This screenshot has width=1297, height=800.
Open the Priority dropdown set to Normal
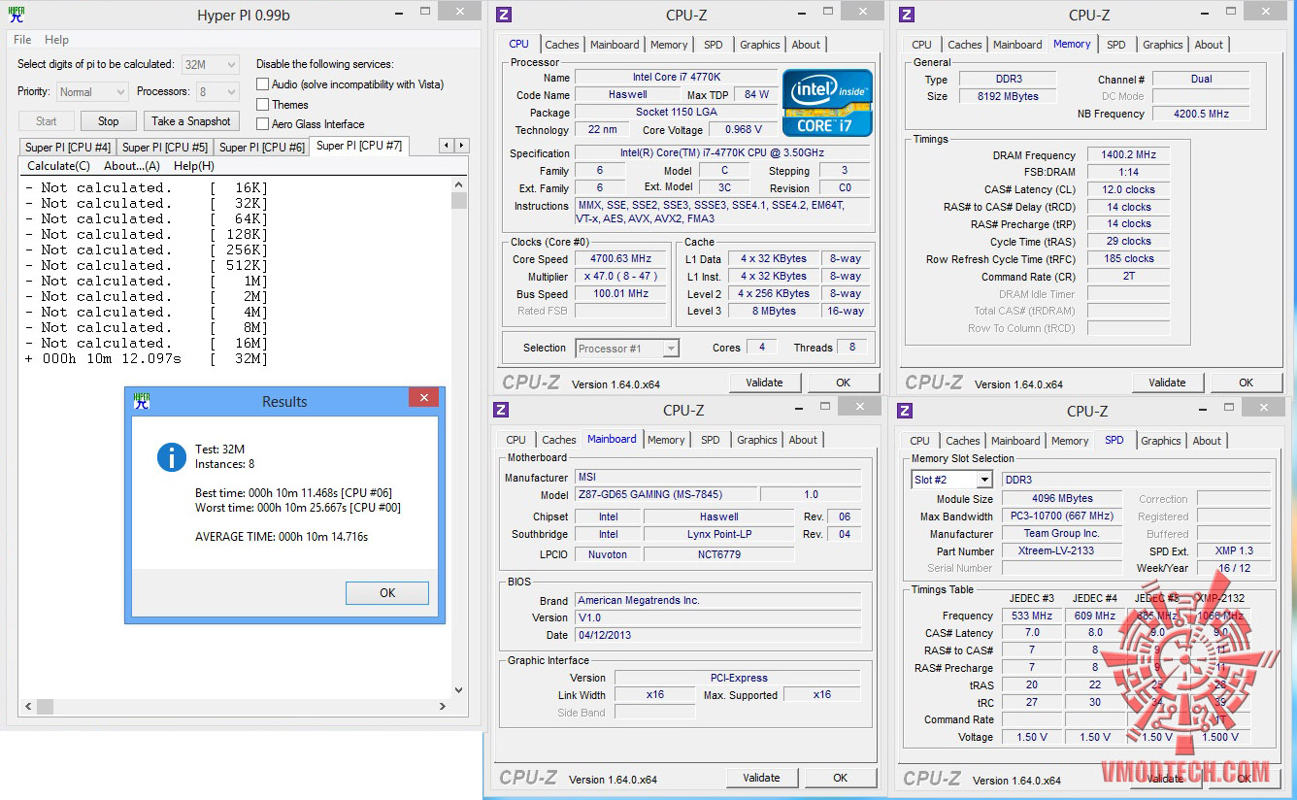pos(92,92)
